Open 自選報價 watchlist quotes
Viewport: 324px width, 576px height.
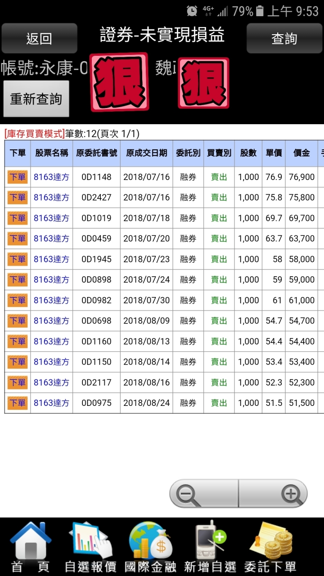tap(90, 547)
